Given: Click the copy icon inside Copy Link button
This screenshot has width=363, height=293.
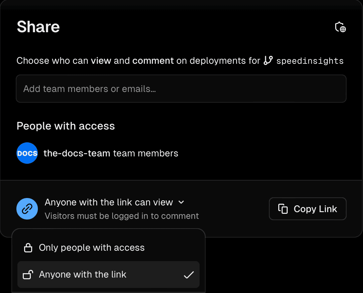Looking at the screenshot, I should pyautogui.click(x=283, y=208).
